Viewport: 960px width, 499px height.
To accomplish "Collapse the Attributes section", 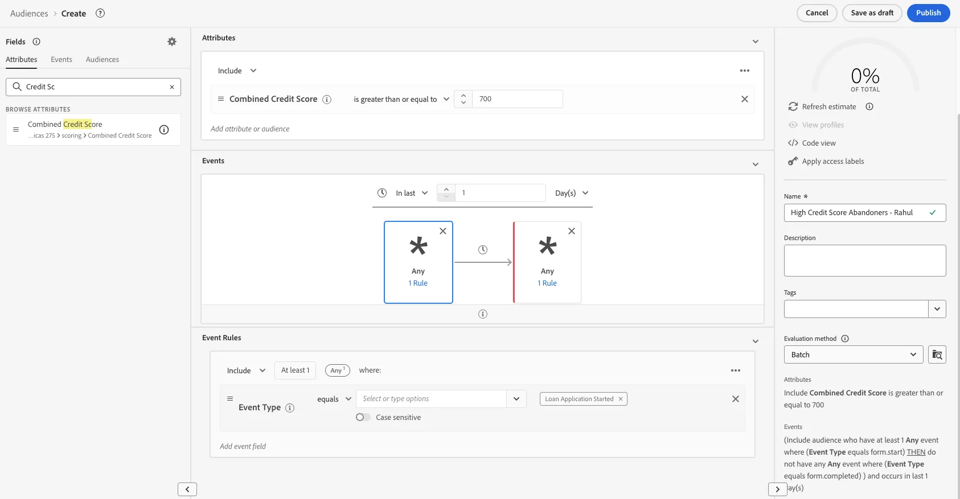I will [x=756, y=42].
